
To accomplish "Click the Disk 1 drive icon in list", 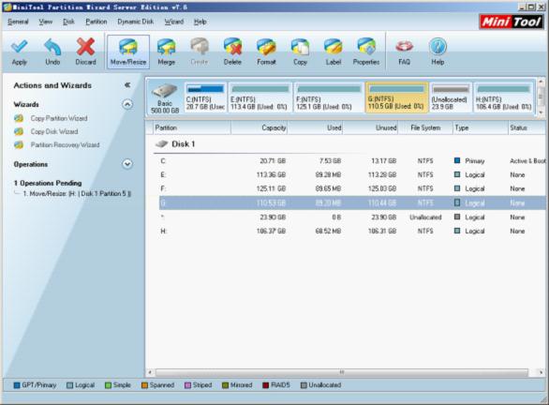I will pyautogui.click(x=162, y=144).
